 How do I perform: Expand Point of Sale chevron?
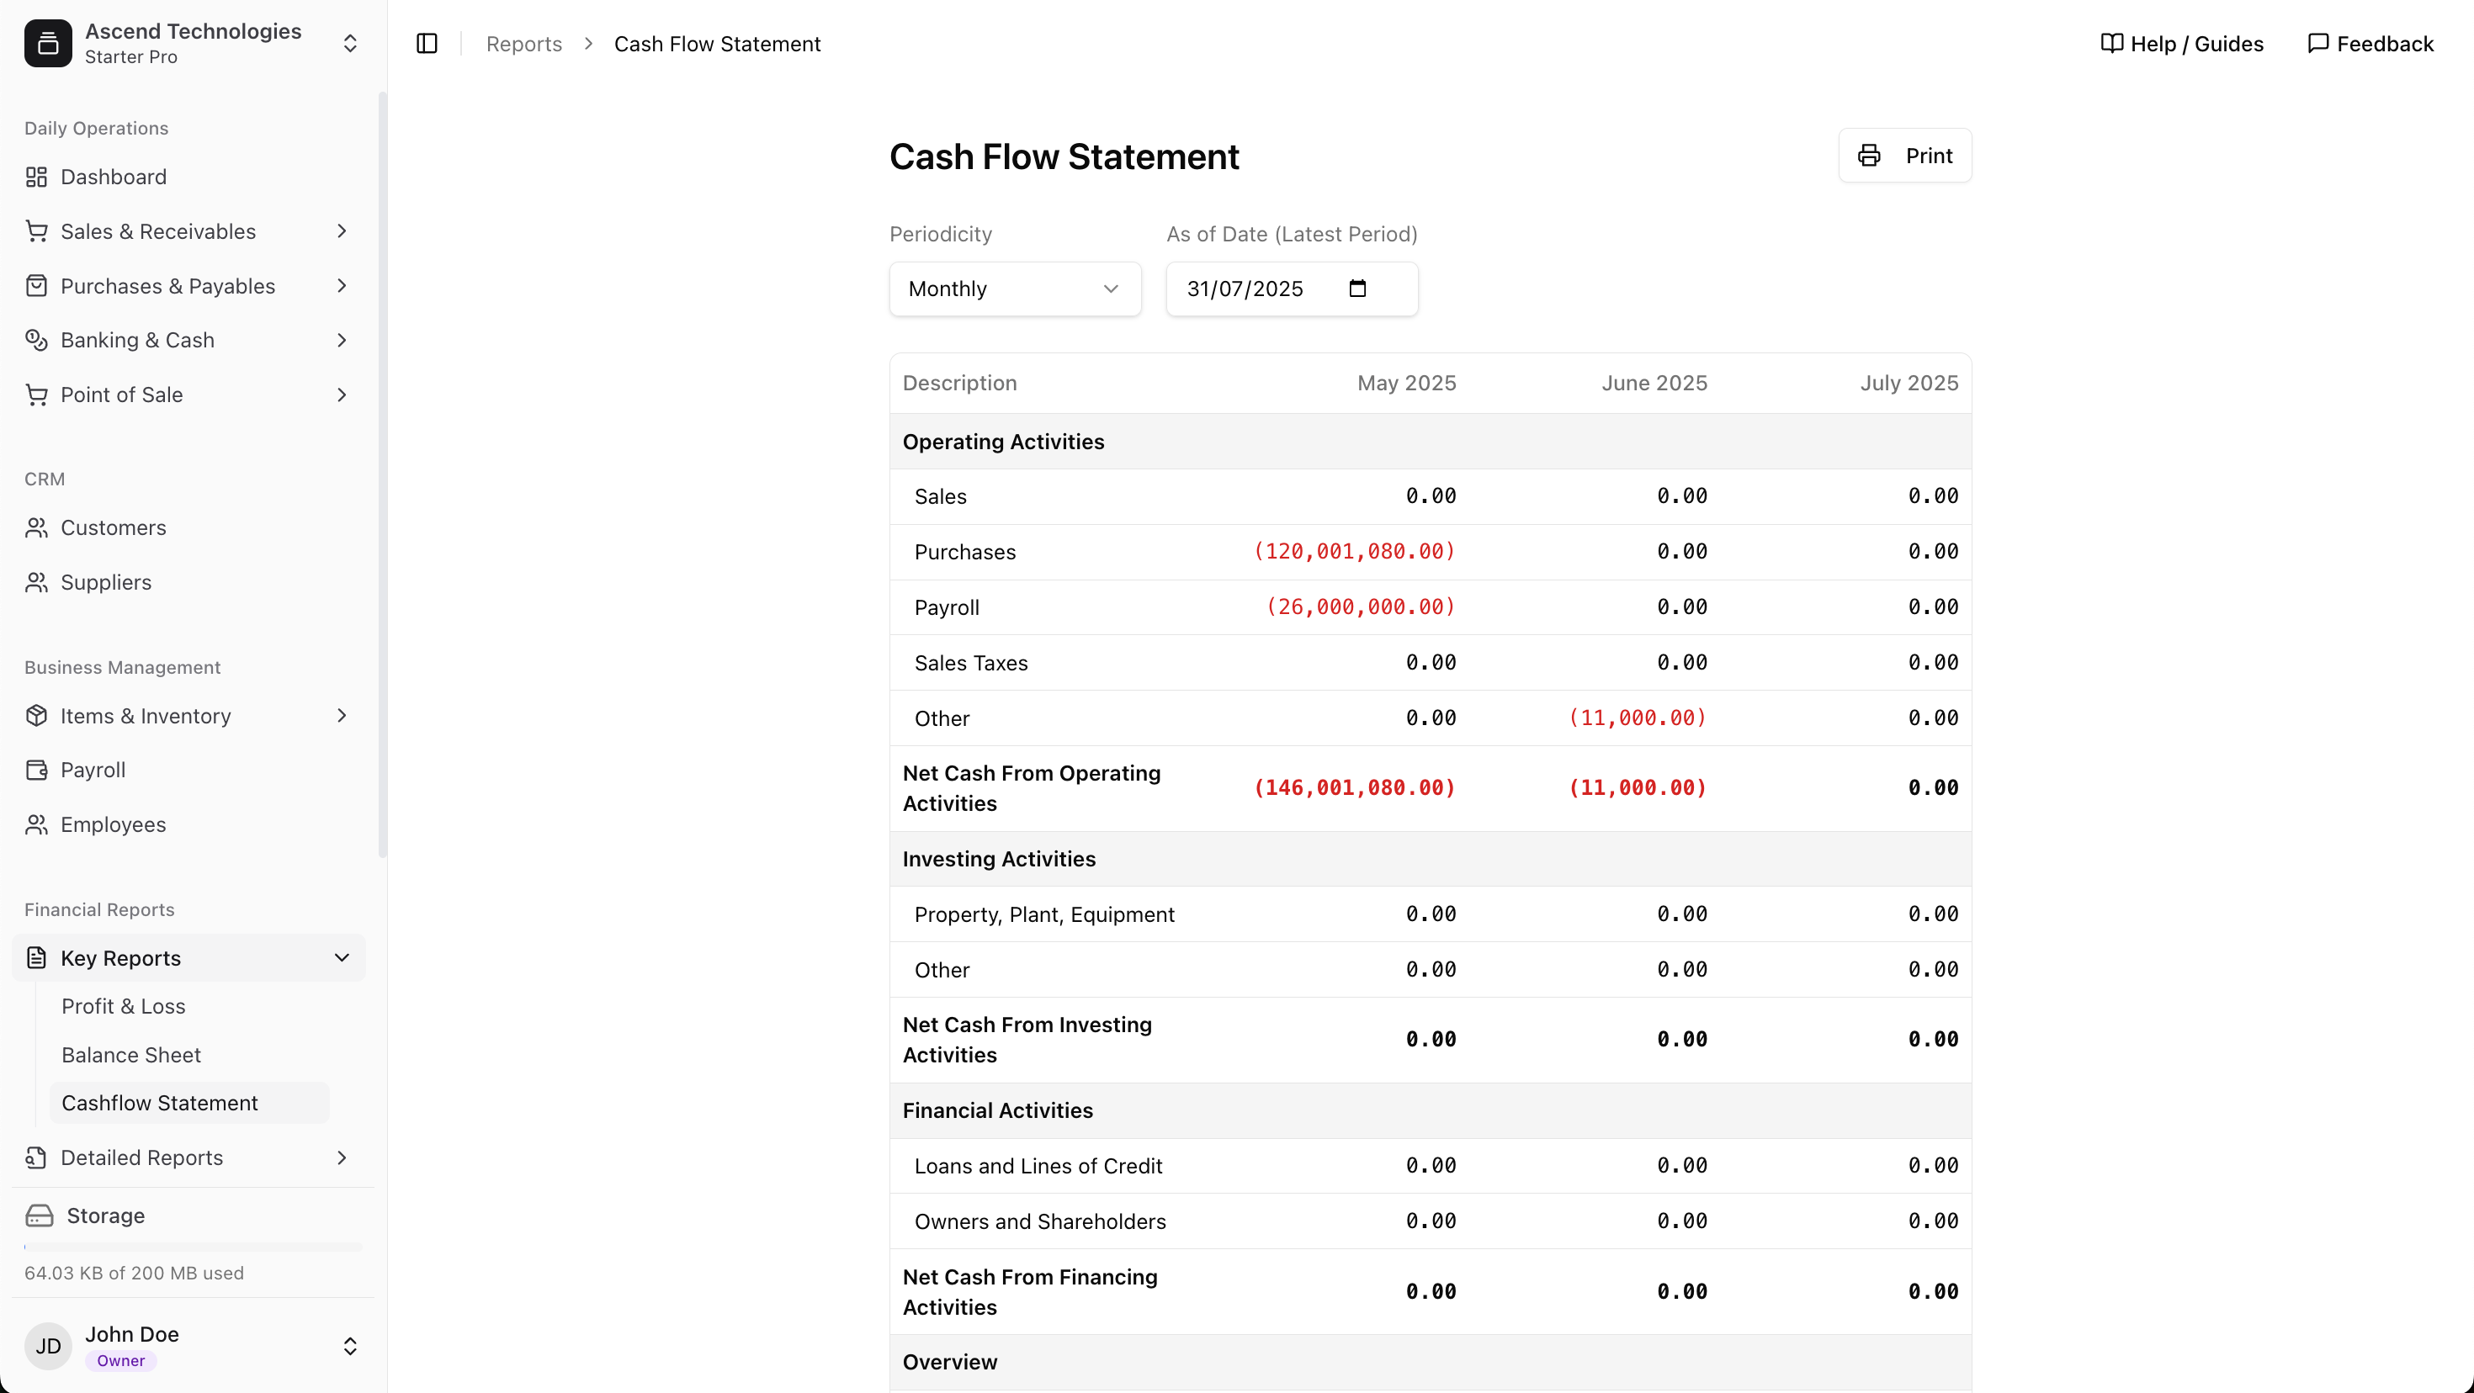click(x=342, y=395)
